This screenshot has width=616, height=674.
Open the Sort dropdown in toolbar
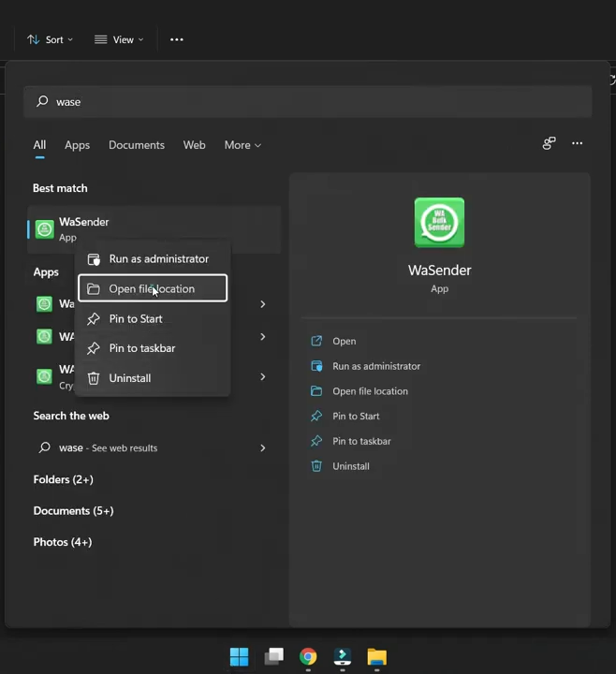51,39
